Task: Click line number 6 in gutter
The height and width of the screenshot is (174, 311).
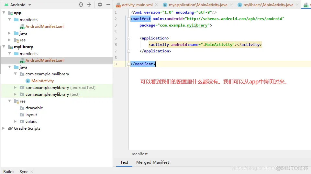Action: tap(116, 45)
